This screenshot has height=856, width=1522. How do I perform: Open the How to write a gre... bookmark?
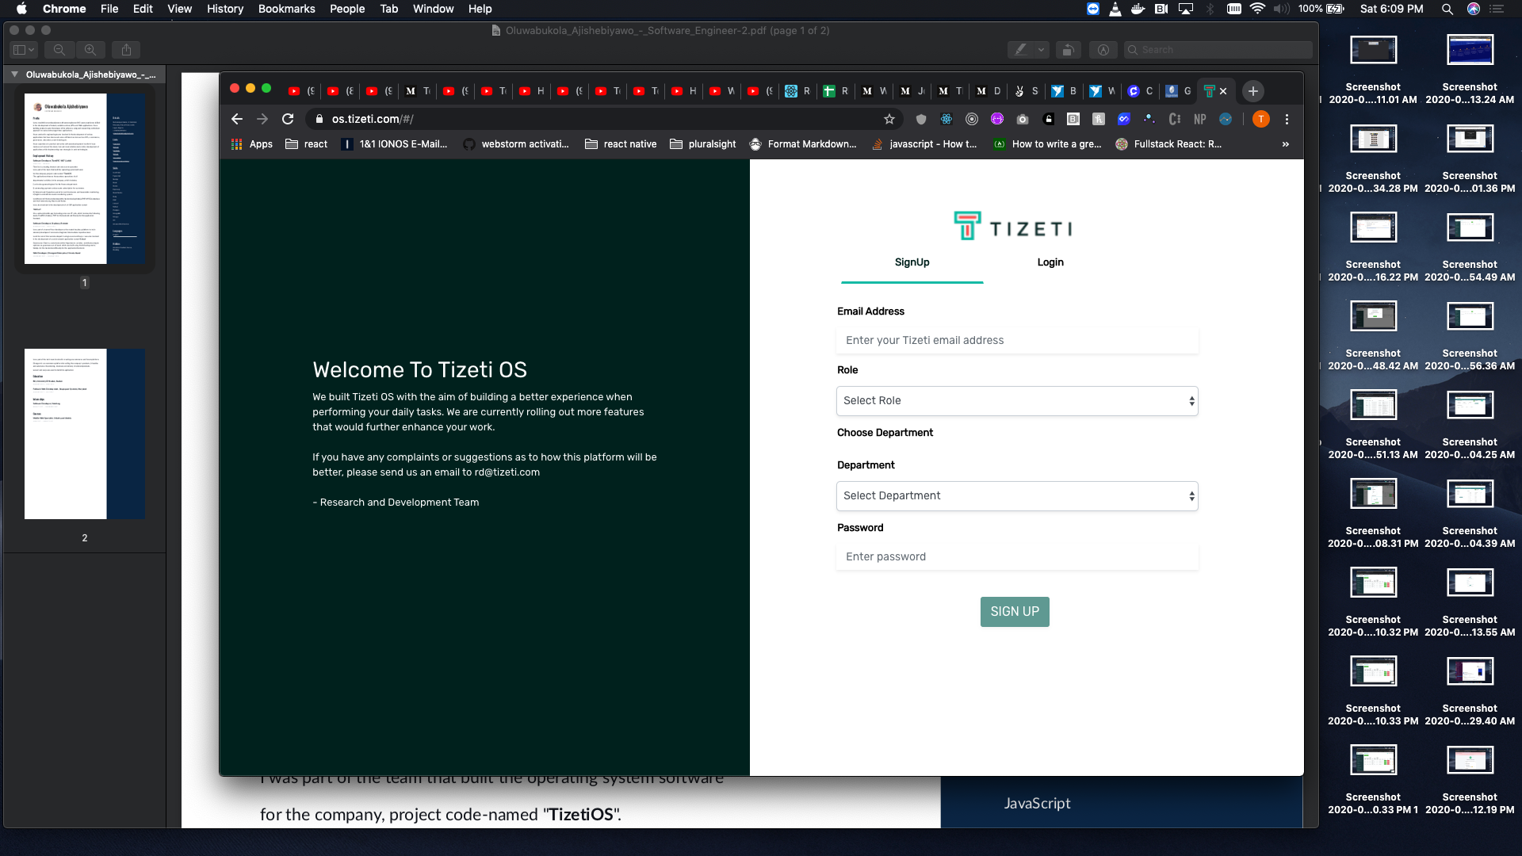1047,144
